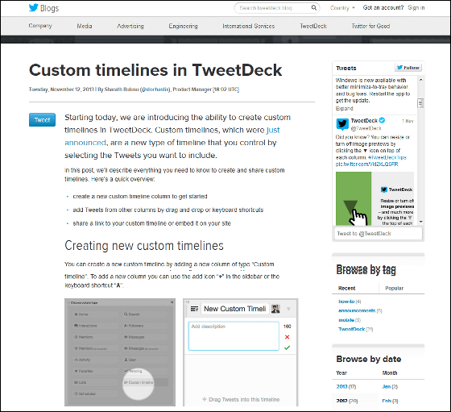Image resolution: width=451 pixels, height=412 pixels.
Task: Click the verified badge next to TweetDeck
Action: 382,120
